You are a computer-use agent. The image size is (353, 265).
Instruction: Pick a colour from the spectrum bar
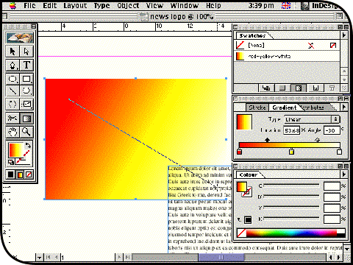[291, 233]
